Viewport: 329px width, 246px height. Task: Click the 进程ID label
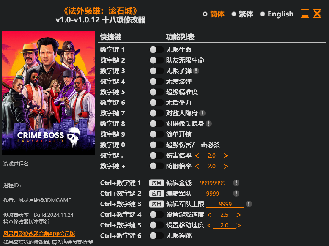coord(12,186)
